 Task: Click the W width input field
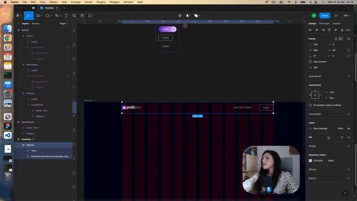[x=317, y=50]
